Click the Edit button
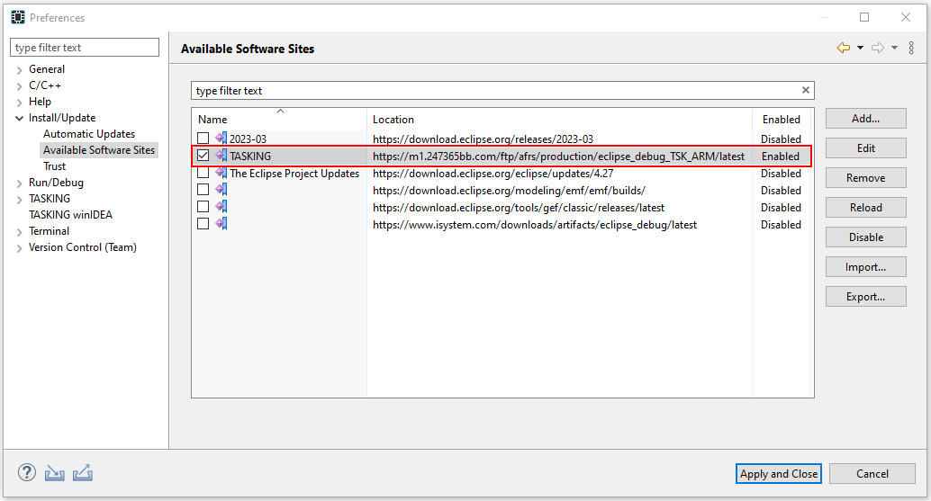The image size is (931, 501). [865, 148]
